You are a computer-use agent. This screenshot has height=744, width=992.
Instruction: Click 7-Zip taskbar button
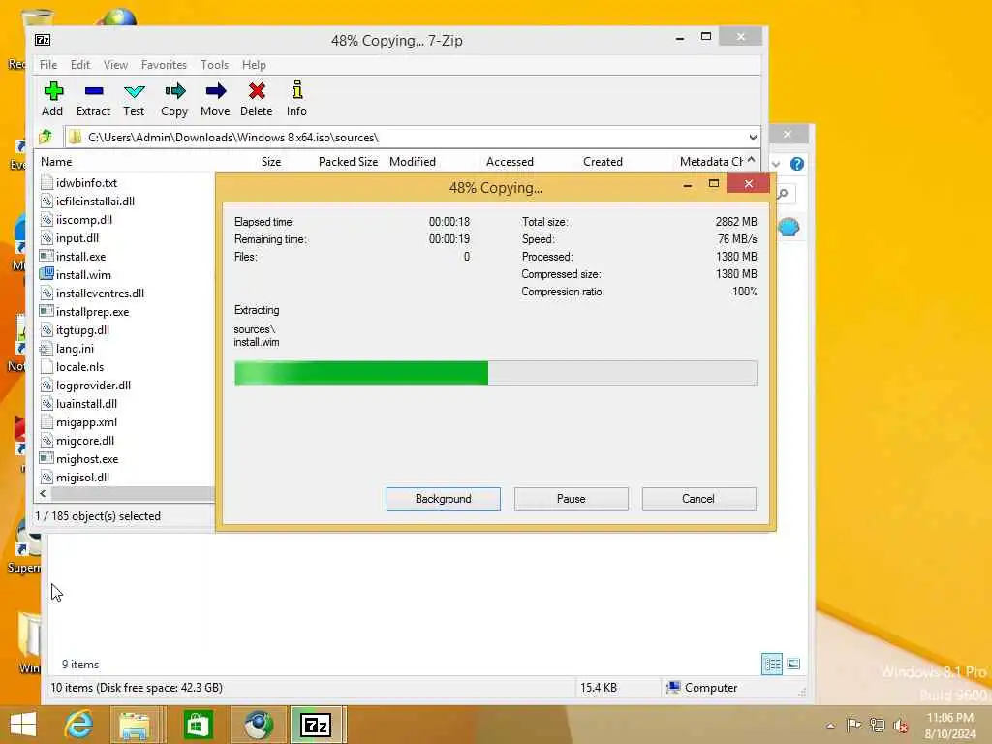[317, 725]
